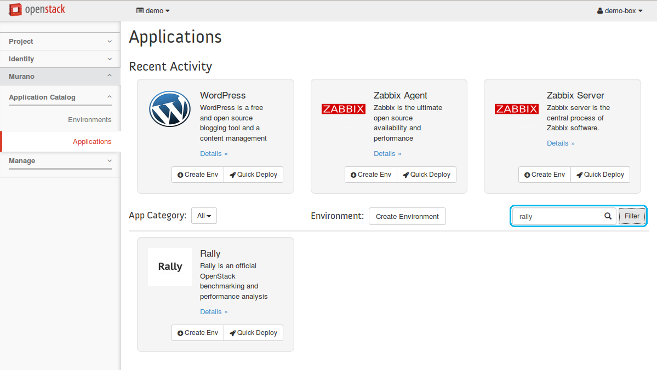Quick Deploy the Zabbix Server app
This screenshot has height=370, width=657.
600,175
